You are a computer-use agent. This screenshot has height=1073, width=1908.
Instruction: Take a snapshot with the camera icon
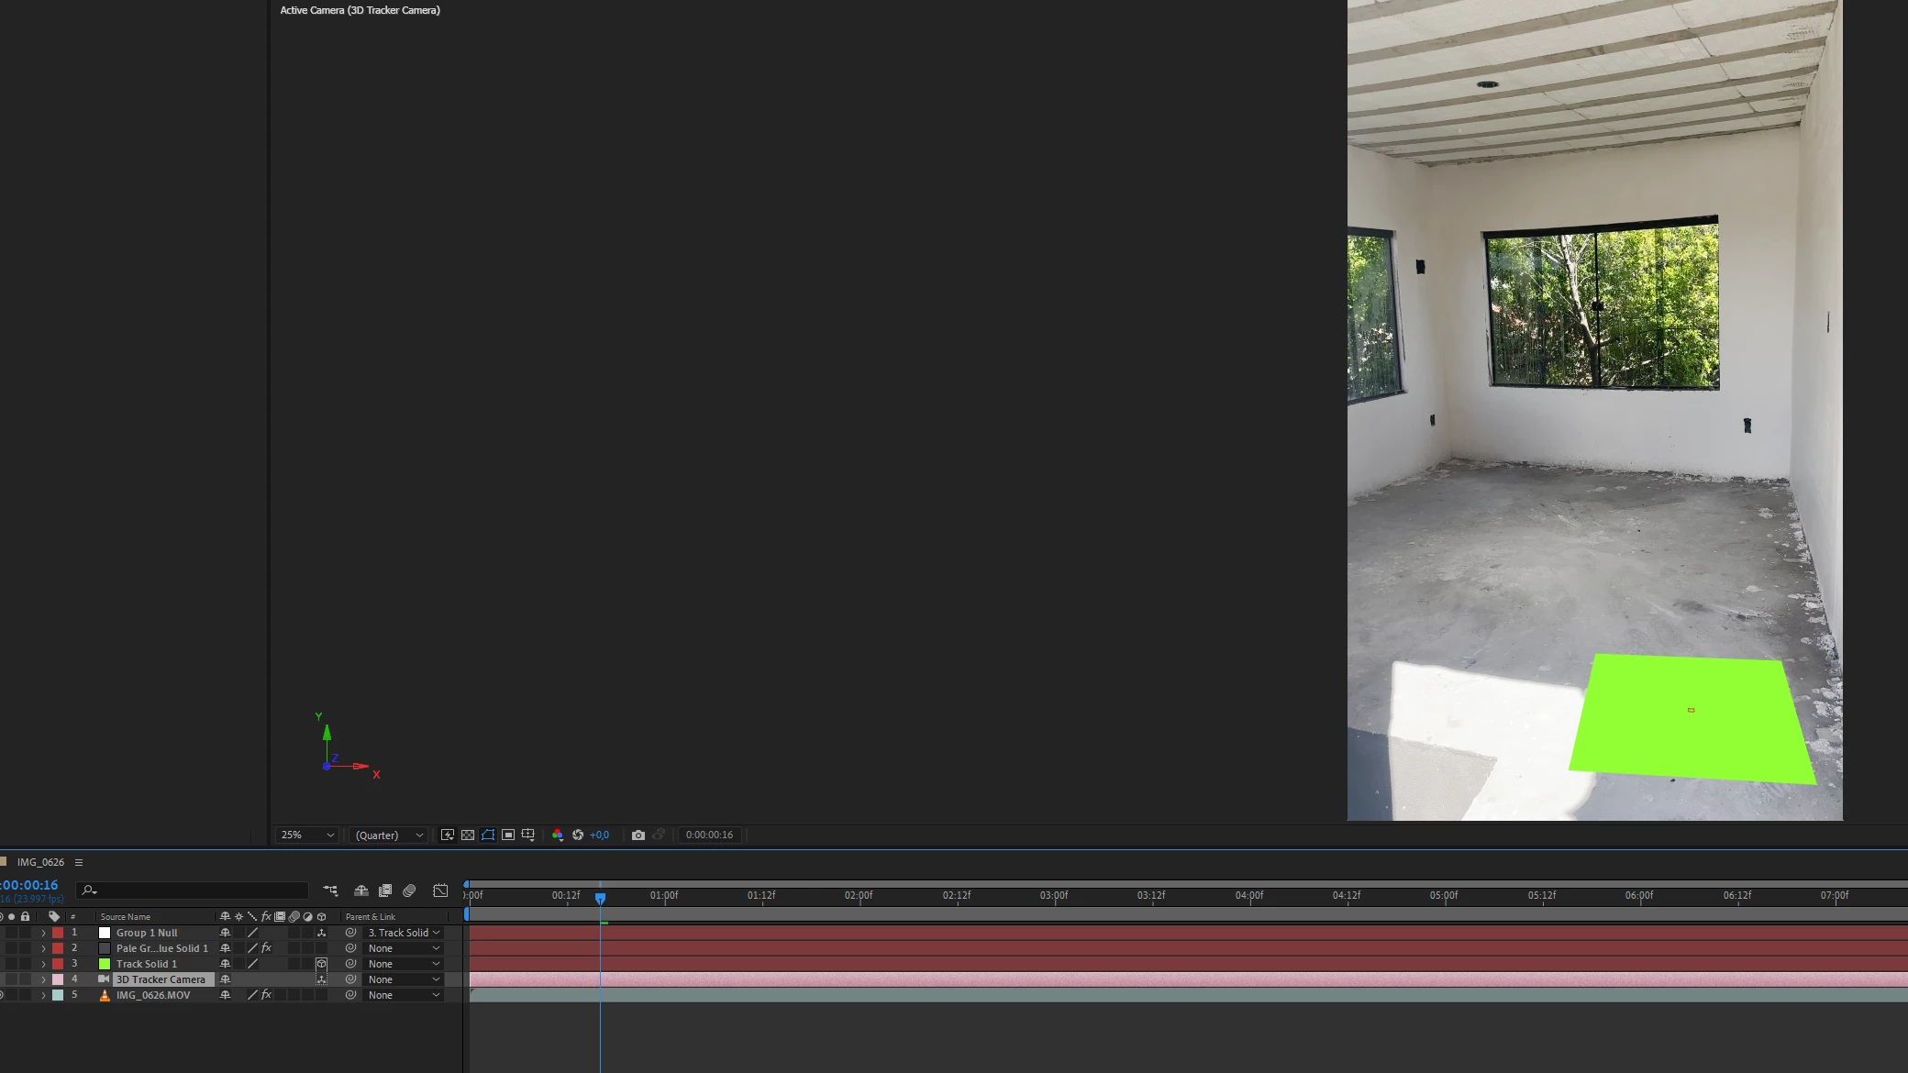[x=638, y=835]
